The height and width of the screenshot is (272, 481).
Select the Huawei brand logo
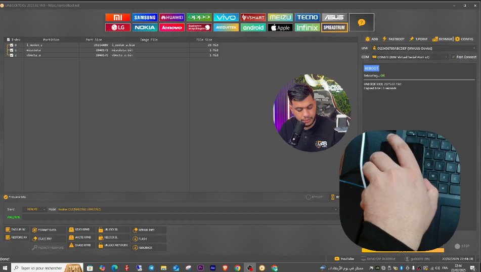pyautogui.click(x=172, y=18)
